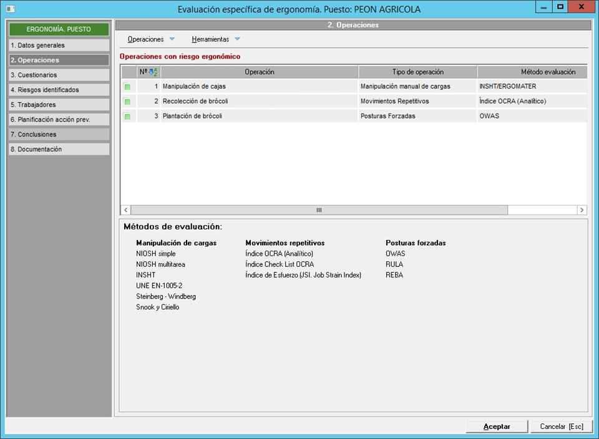Click green status square for Recolección de brócoli
The height and width of the screenshot is (439, 599).
127,102
